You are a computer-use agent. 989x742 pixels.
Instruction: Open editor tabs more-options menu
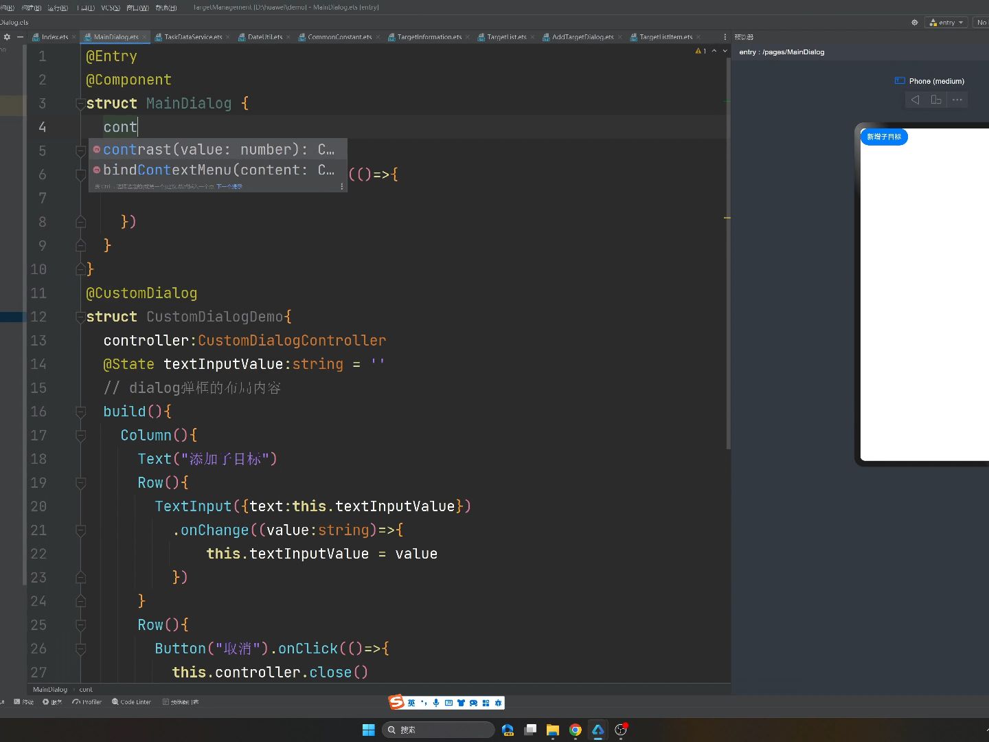pyautogui.click(x=725, y=37)
